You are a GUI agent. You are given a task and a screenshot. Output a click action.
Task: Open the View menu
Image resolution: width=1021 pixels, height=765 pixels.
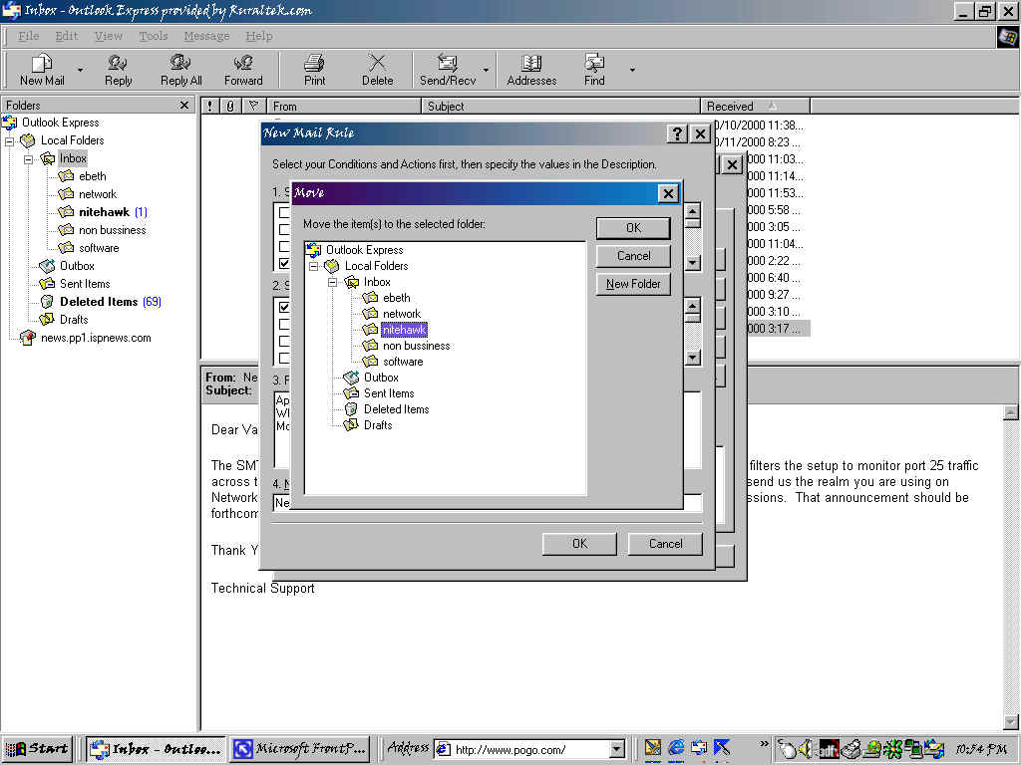108,36
